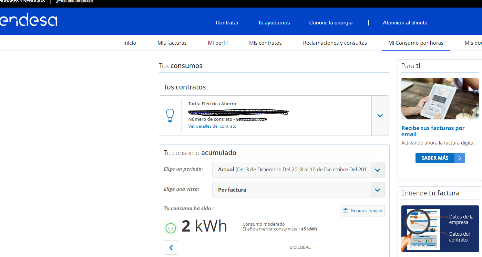Click Atención al cliente in header
The height and width of the screenshot is (257, 482).
405,23
